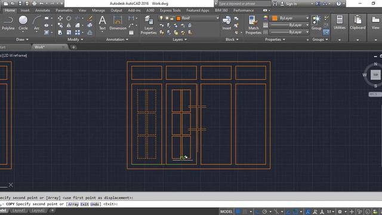
Task: Click the Undo option in command line
Action: click(x=95, y=204)
